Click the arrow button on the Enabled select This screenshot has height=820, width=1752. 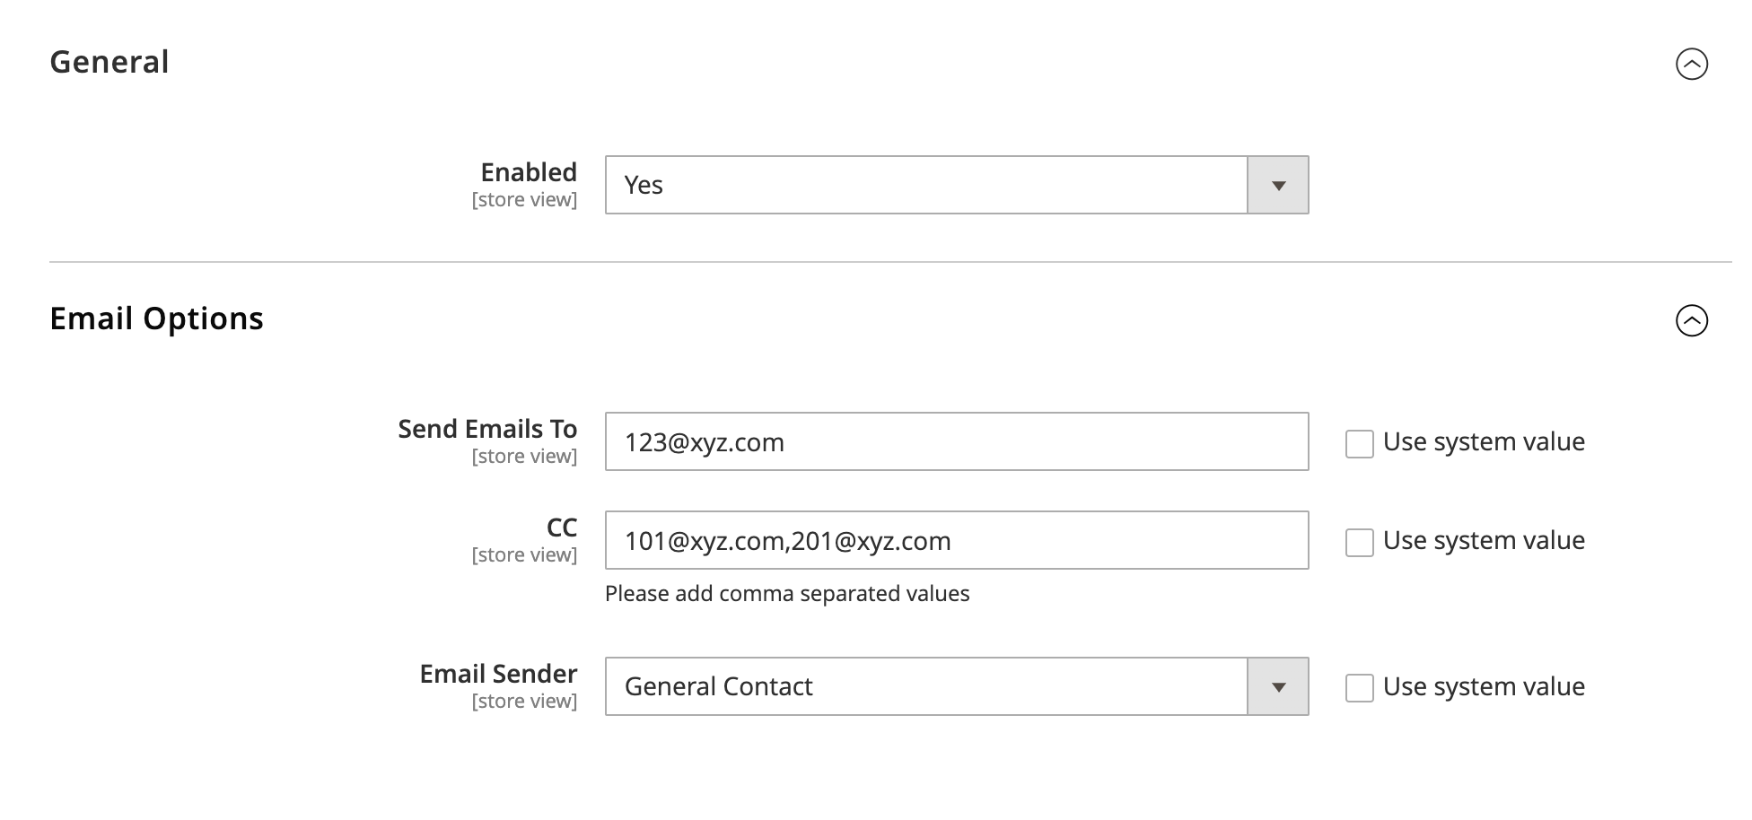1278,185
